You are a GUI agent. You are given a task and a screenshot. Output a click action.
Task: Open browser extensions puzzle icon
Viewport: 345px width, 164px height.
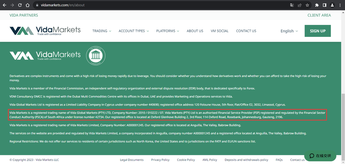[x=317, y=5]
